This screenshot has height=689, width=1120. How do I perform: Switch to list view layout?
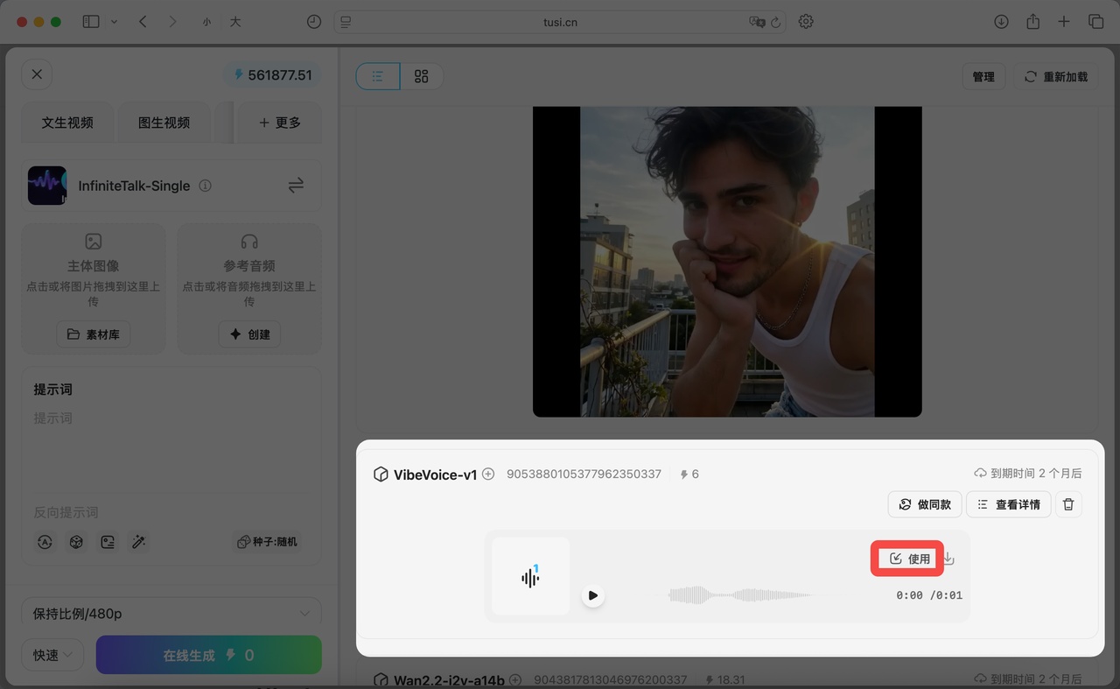pos(378,76)
